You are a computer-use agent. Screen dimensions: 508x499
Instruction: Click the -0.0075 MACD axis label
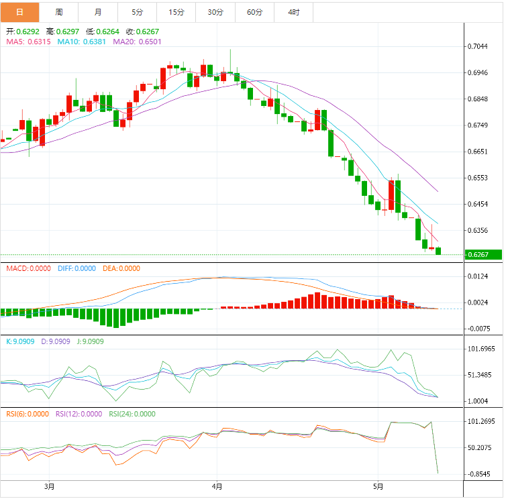tap(478, 329)
